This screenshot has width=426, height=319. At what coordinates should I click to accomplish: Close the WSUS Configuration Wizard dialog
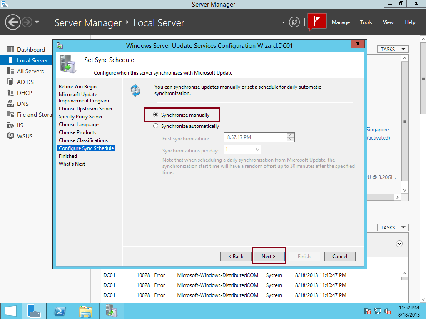(358, 44)
